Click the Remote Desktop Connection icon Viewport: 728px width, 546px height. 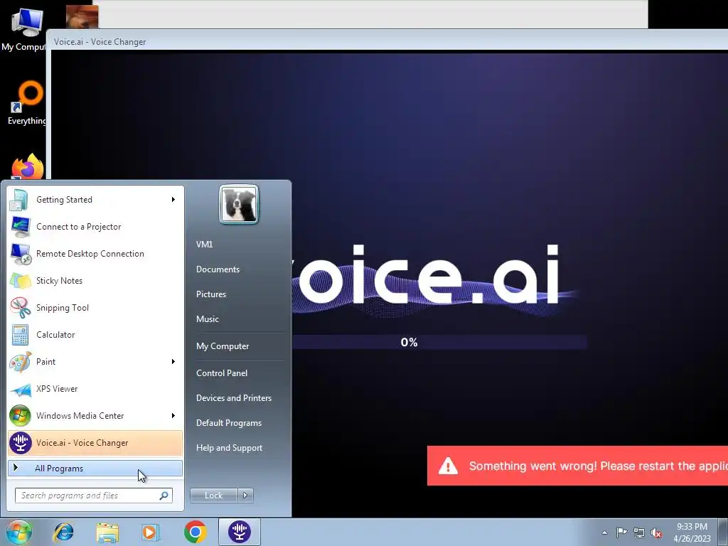(x=21, y=254)
